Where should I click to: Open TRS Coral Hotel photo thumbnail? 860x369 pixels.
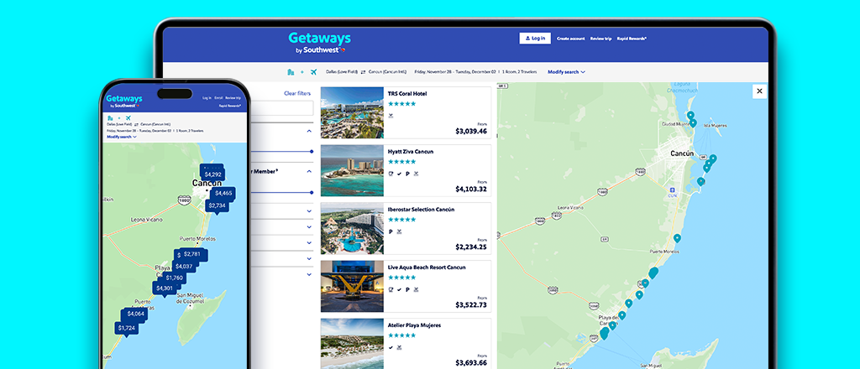[352, 112]
